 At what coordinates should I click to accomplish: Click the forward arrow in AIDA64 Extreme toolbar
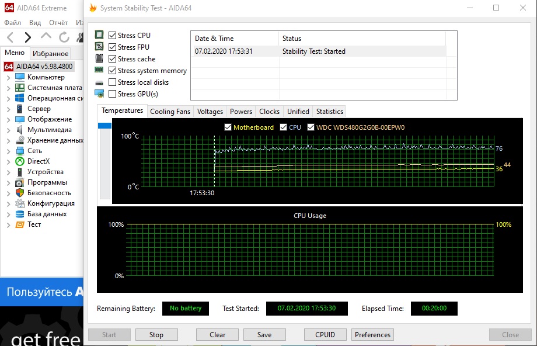pyautogui.click(x=28, y=37)
